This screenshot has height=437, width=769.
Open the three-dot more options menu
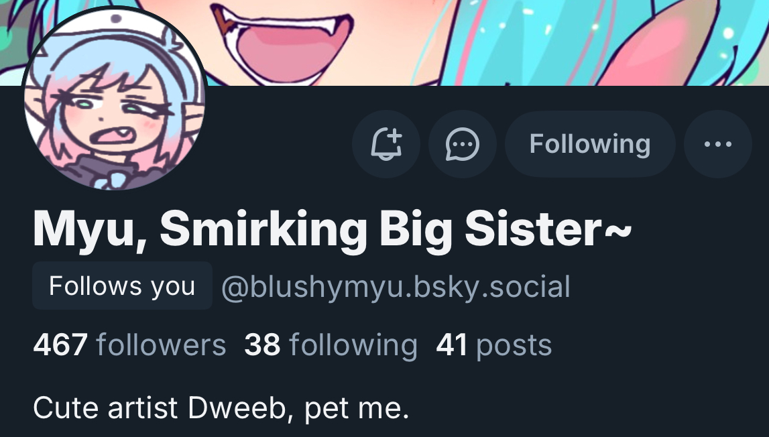point(717,144)
